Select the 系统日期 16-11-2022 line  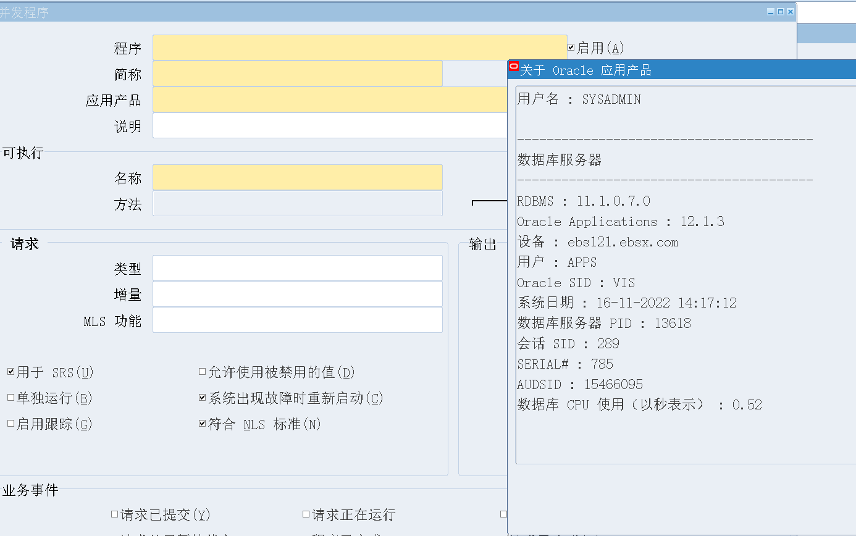click(627, 303)
